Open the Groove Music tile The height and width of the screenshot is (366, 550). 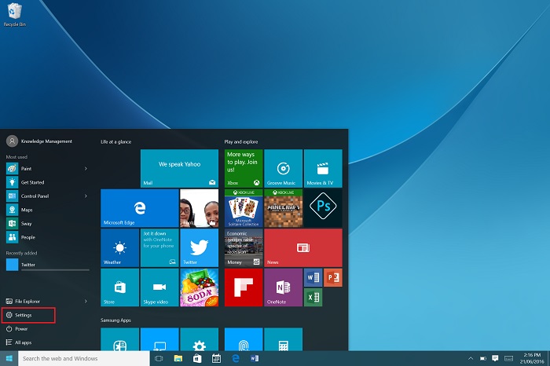click(283, 168)
